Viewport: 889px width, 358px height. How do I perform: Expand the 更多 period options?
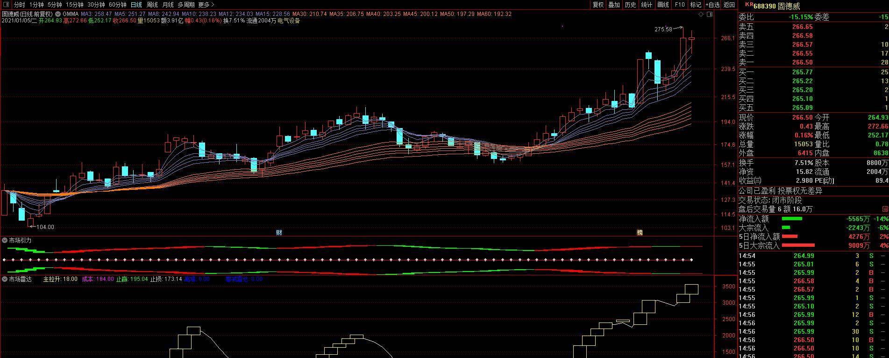[x=206, y=5]
